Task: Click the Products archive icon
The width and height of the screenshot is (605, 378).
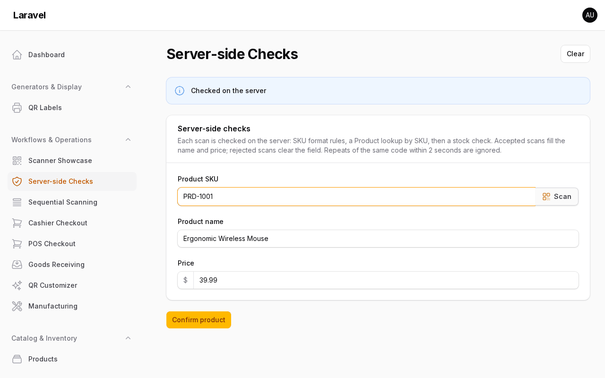Action: [17, 359]
